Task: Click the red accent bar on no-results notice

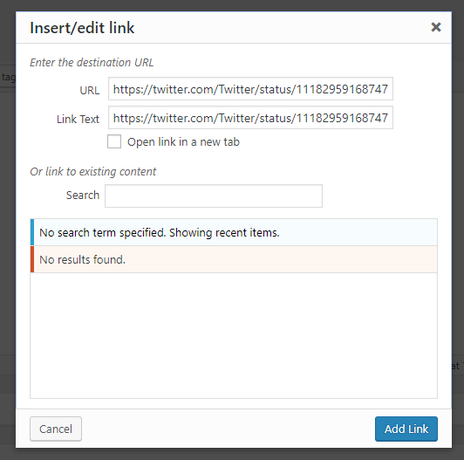Action: (32, 259)
